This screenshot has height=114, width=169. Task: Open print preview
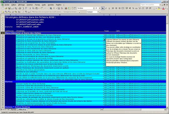pos(23,8)
